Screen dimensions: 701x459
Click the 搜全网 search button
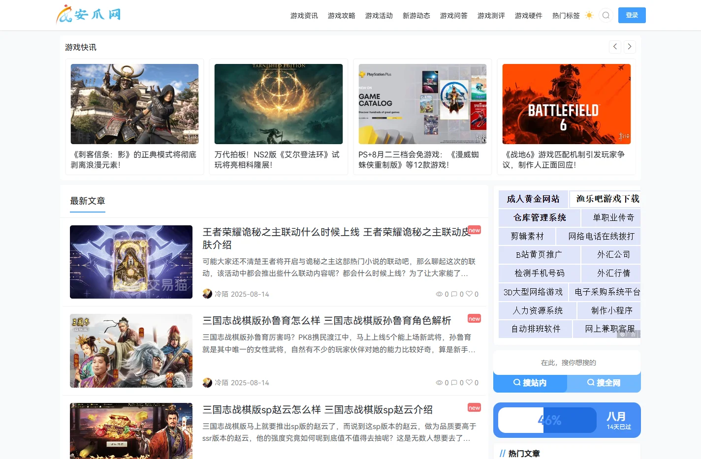[604, 383]
